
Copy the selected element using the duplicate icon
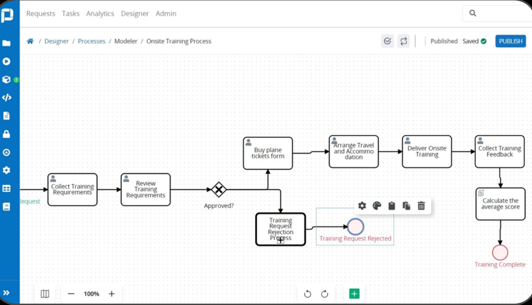406,206
